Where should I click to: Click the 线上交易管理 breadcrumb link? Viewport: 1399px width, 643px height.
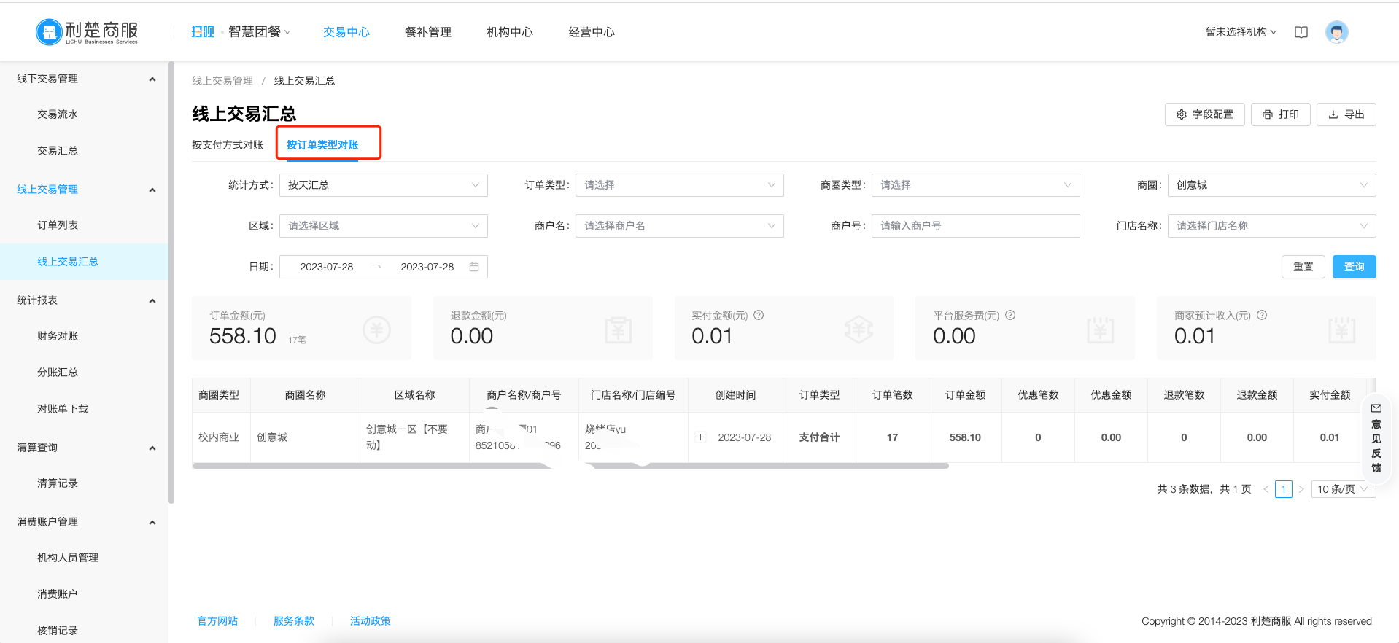(x=222, y=81)
